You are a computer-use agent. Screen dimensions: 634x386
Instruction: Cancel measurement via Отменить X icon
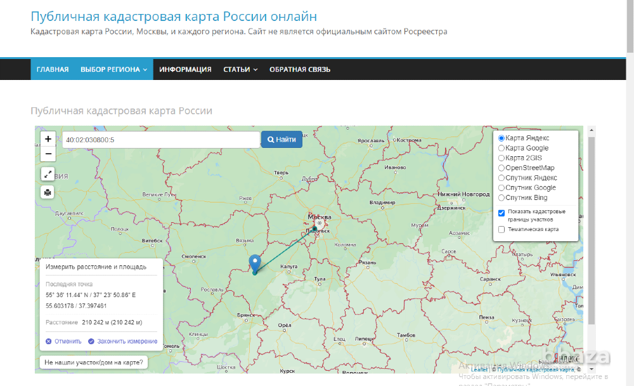pyautogui.click(x=48, y=342)
